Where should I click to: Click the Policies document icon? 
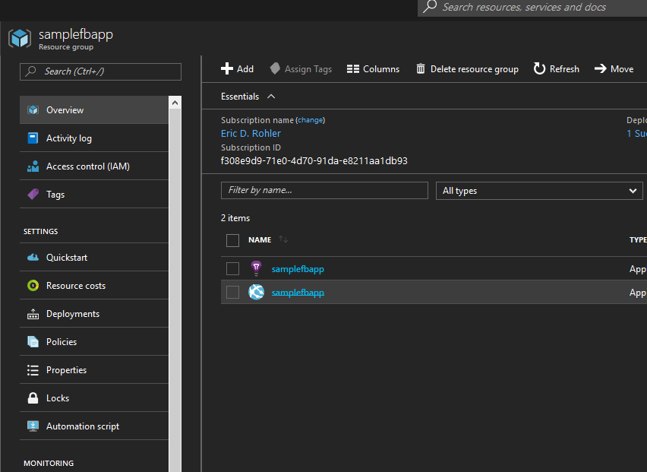point(33,342)
